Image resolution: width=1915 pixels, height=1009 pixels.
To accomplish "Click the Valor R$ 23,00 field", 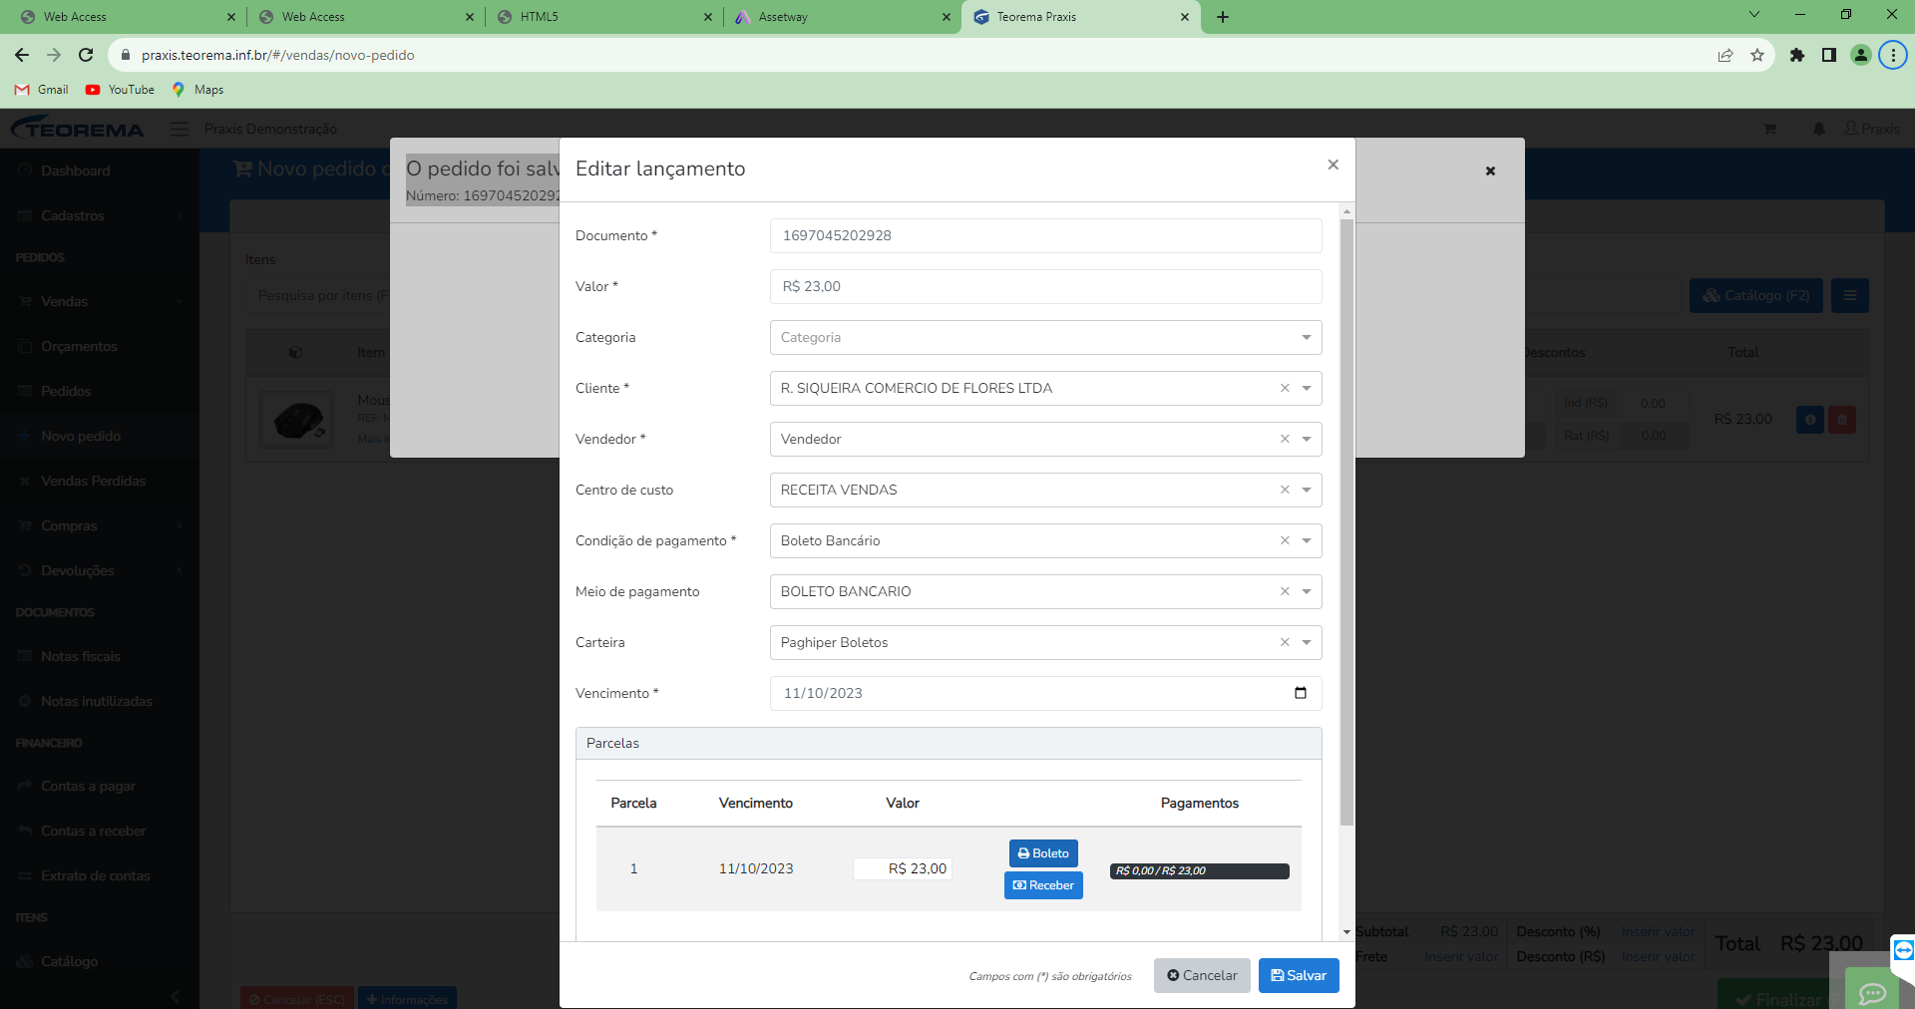I will (1045, 286).
